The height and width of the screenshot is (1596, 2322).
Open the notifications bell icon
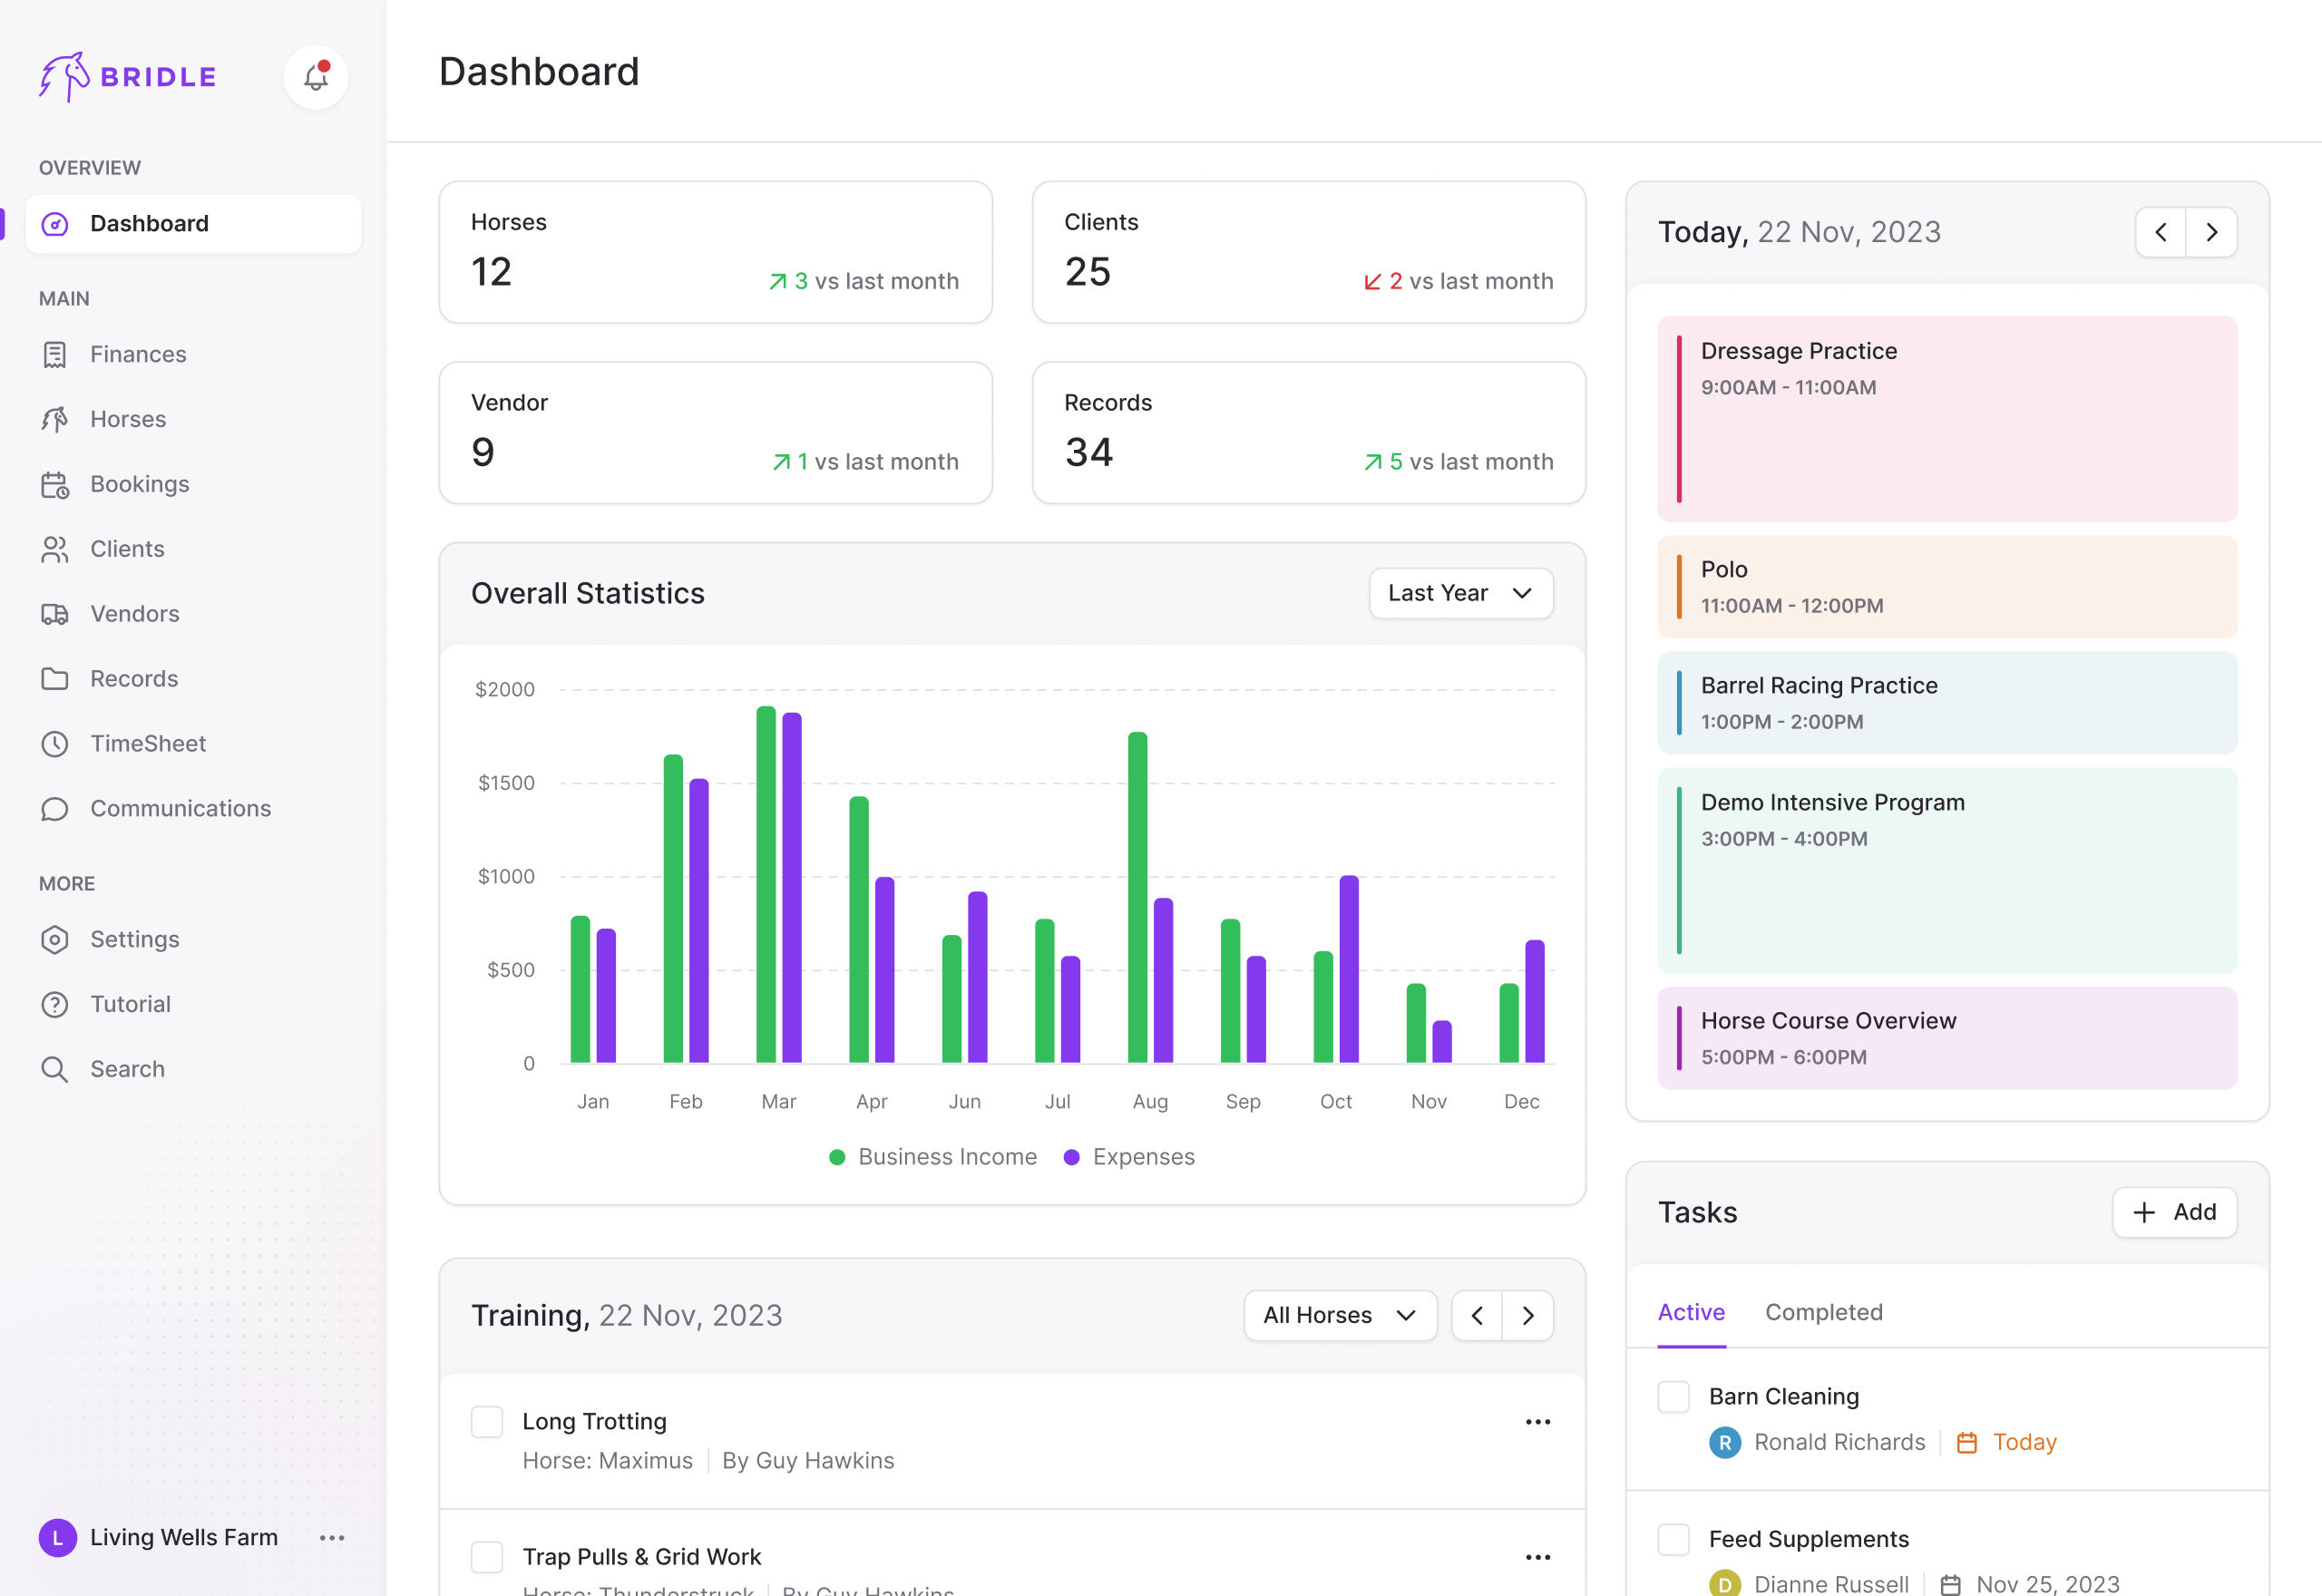click(316, 77)
